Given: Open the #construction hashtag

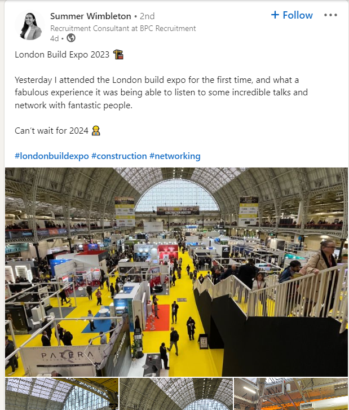Looking at the screenshot, I should (118, 156).
